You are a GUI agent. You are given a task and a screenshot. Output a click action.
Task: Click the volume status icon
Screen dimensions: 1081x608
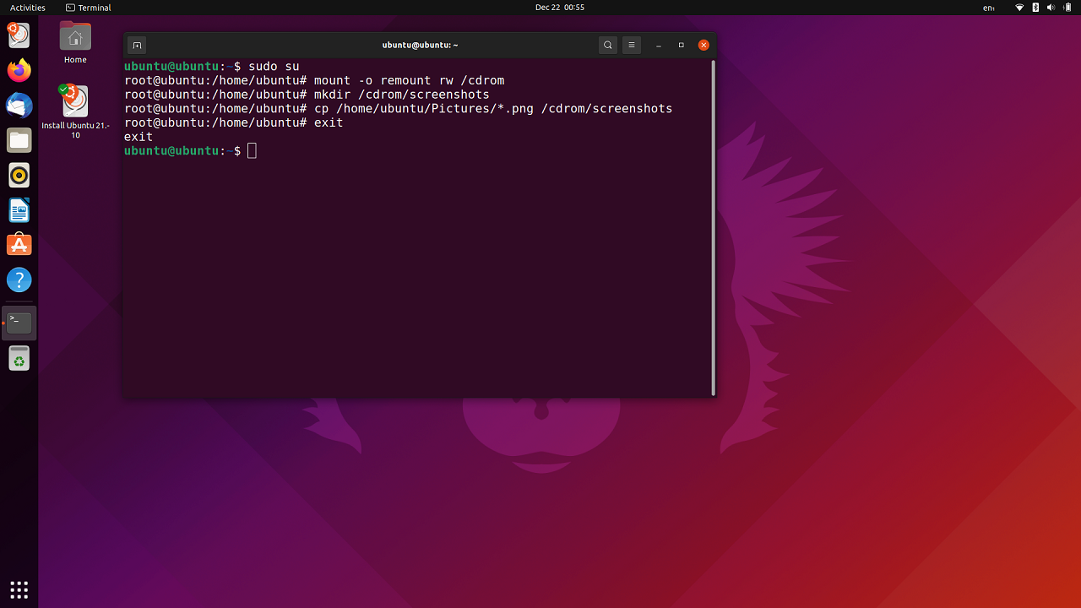tap(1051, 8)
